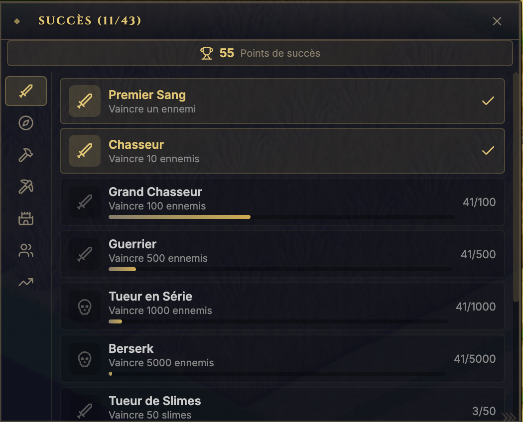Click the achievements list scrollbar
This screenshot has height=422, width=523.
(516, 189)
